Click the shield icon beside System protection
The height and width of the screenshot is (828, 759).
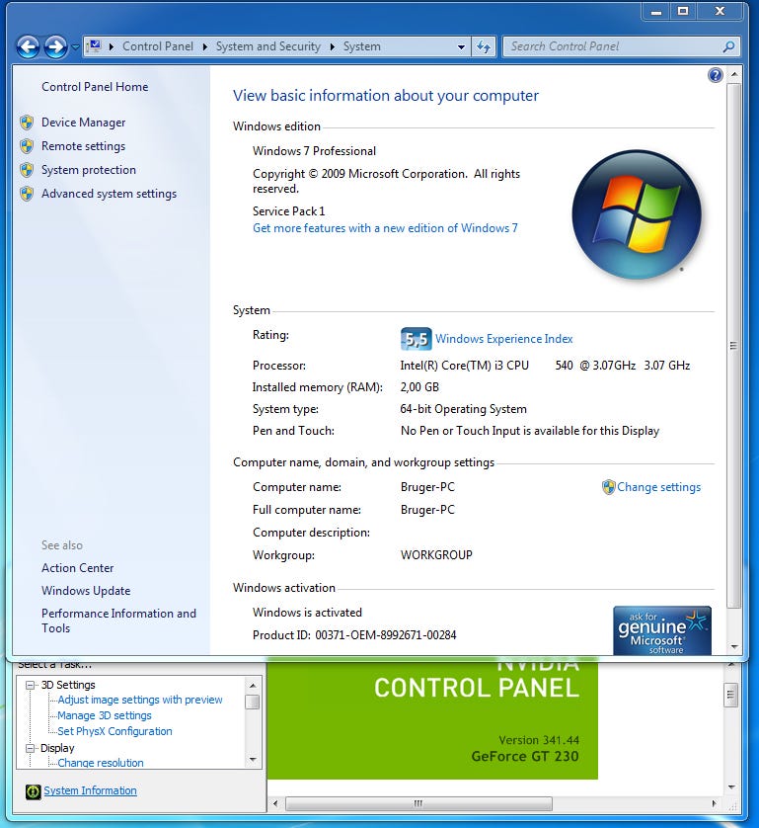point(27,170)
